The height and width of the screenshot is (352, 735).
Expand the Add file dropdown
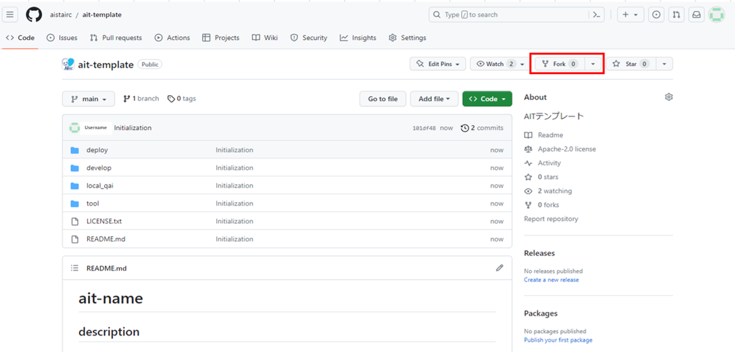(x=434, y=99)
